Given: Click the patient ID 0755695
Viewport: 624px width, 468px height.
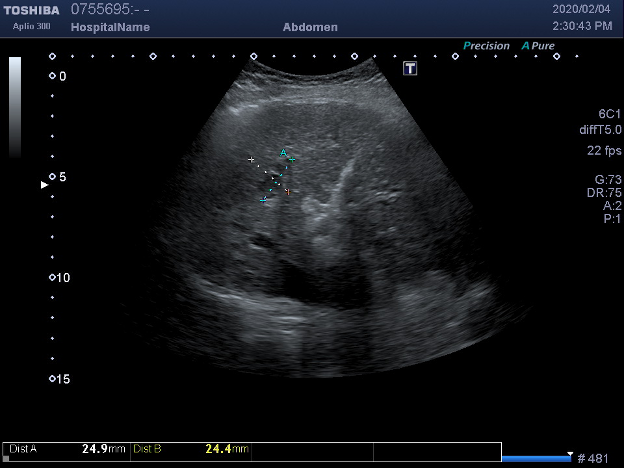Looking at the screenshot, I should click(x=101, y=10).
